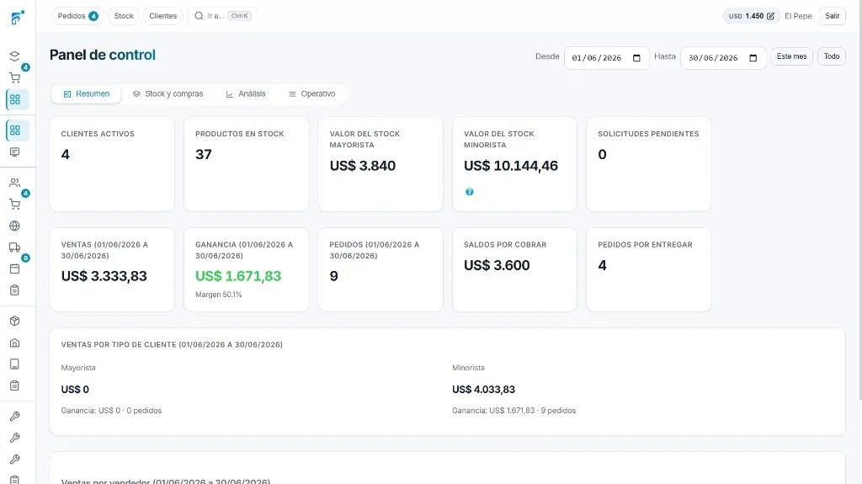Open the topmost wrench icon in the sidebar

coord(15,417)
